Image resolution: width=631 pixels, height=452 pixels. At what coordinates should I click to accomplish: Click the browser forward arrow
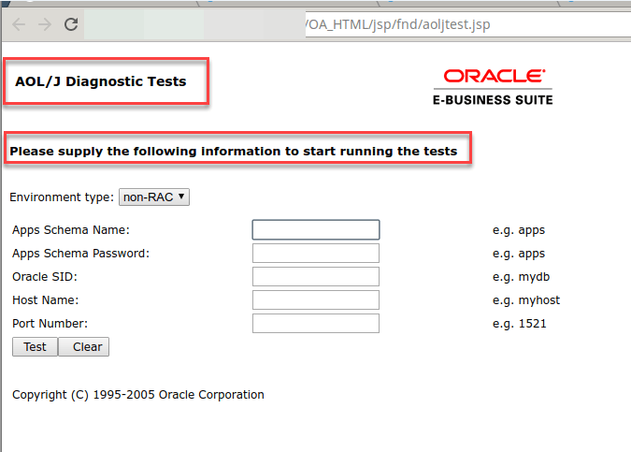click(x=44, y=24)
